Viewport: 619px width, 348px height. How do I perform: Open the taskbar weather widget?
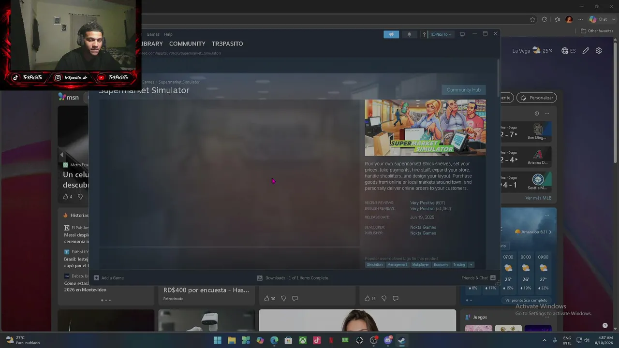[23, 340]
